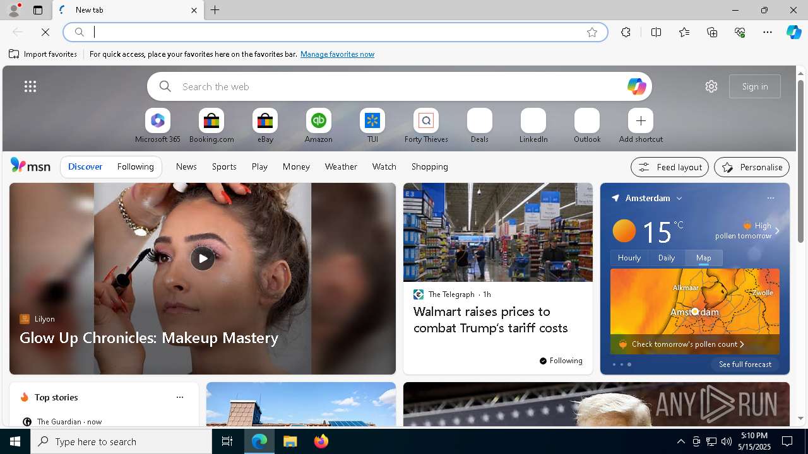Click the page vertical scrollbar thumb
This screenshot has width=808, height=454.
(x=800, y=161)
